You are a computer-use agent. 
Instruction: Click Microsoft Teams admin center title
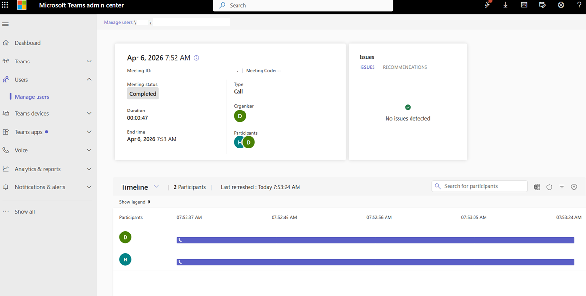[81, 5]
